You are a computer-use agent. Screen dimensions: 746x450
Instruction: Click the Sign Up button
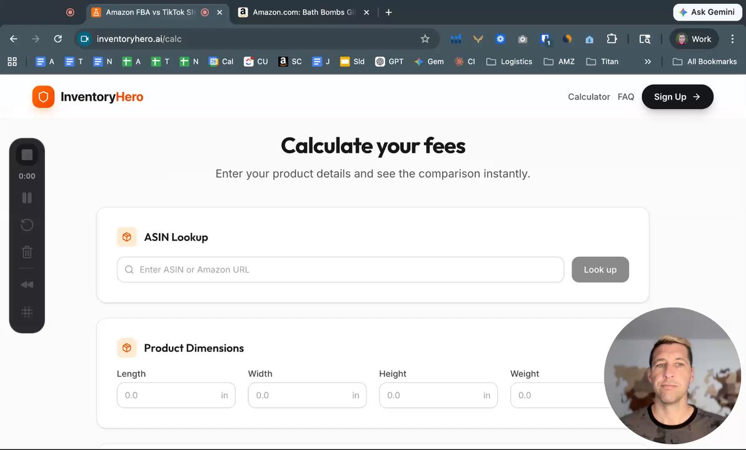[677, 97]
